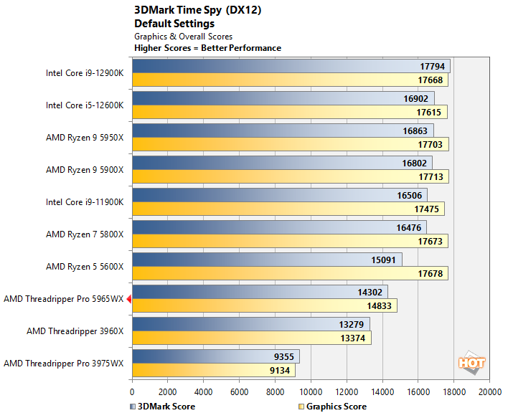Image resolution: width=508 pixels, height=413 pixels.
Task: Select the AMD Ryzen 7 5800X label
Action: [x=85, y=234]
